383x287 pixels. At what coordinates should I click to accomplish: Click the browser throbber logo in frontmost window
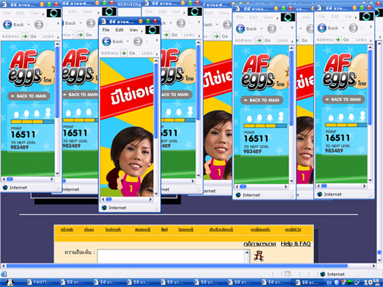point(153,30)
